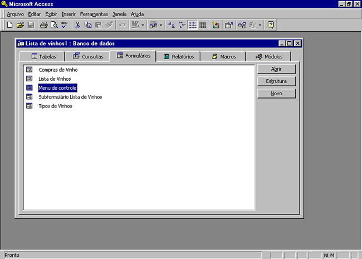
Task: Click the New Database toolbar icon
Action: point(9,25)
